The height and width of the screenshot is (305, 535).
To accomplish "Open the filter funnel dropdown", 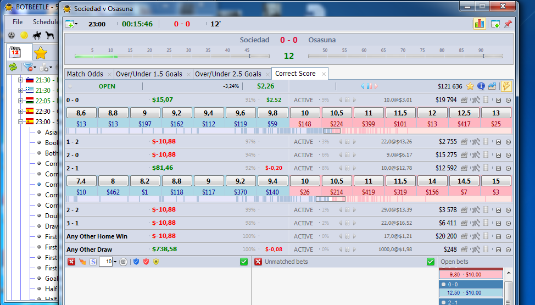I will coord(30,67).
